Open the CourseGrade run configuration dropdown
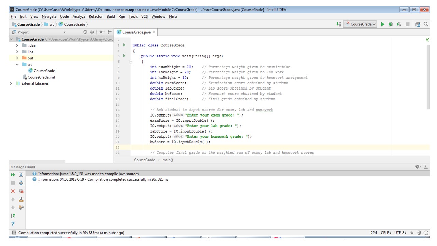The width and height of the screenshot is (437, 246). [x=360, y=24]
